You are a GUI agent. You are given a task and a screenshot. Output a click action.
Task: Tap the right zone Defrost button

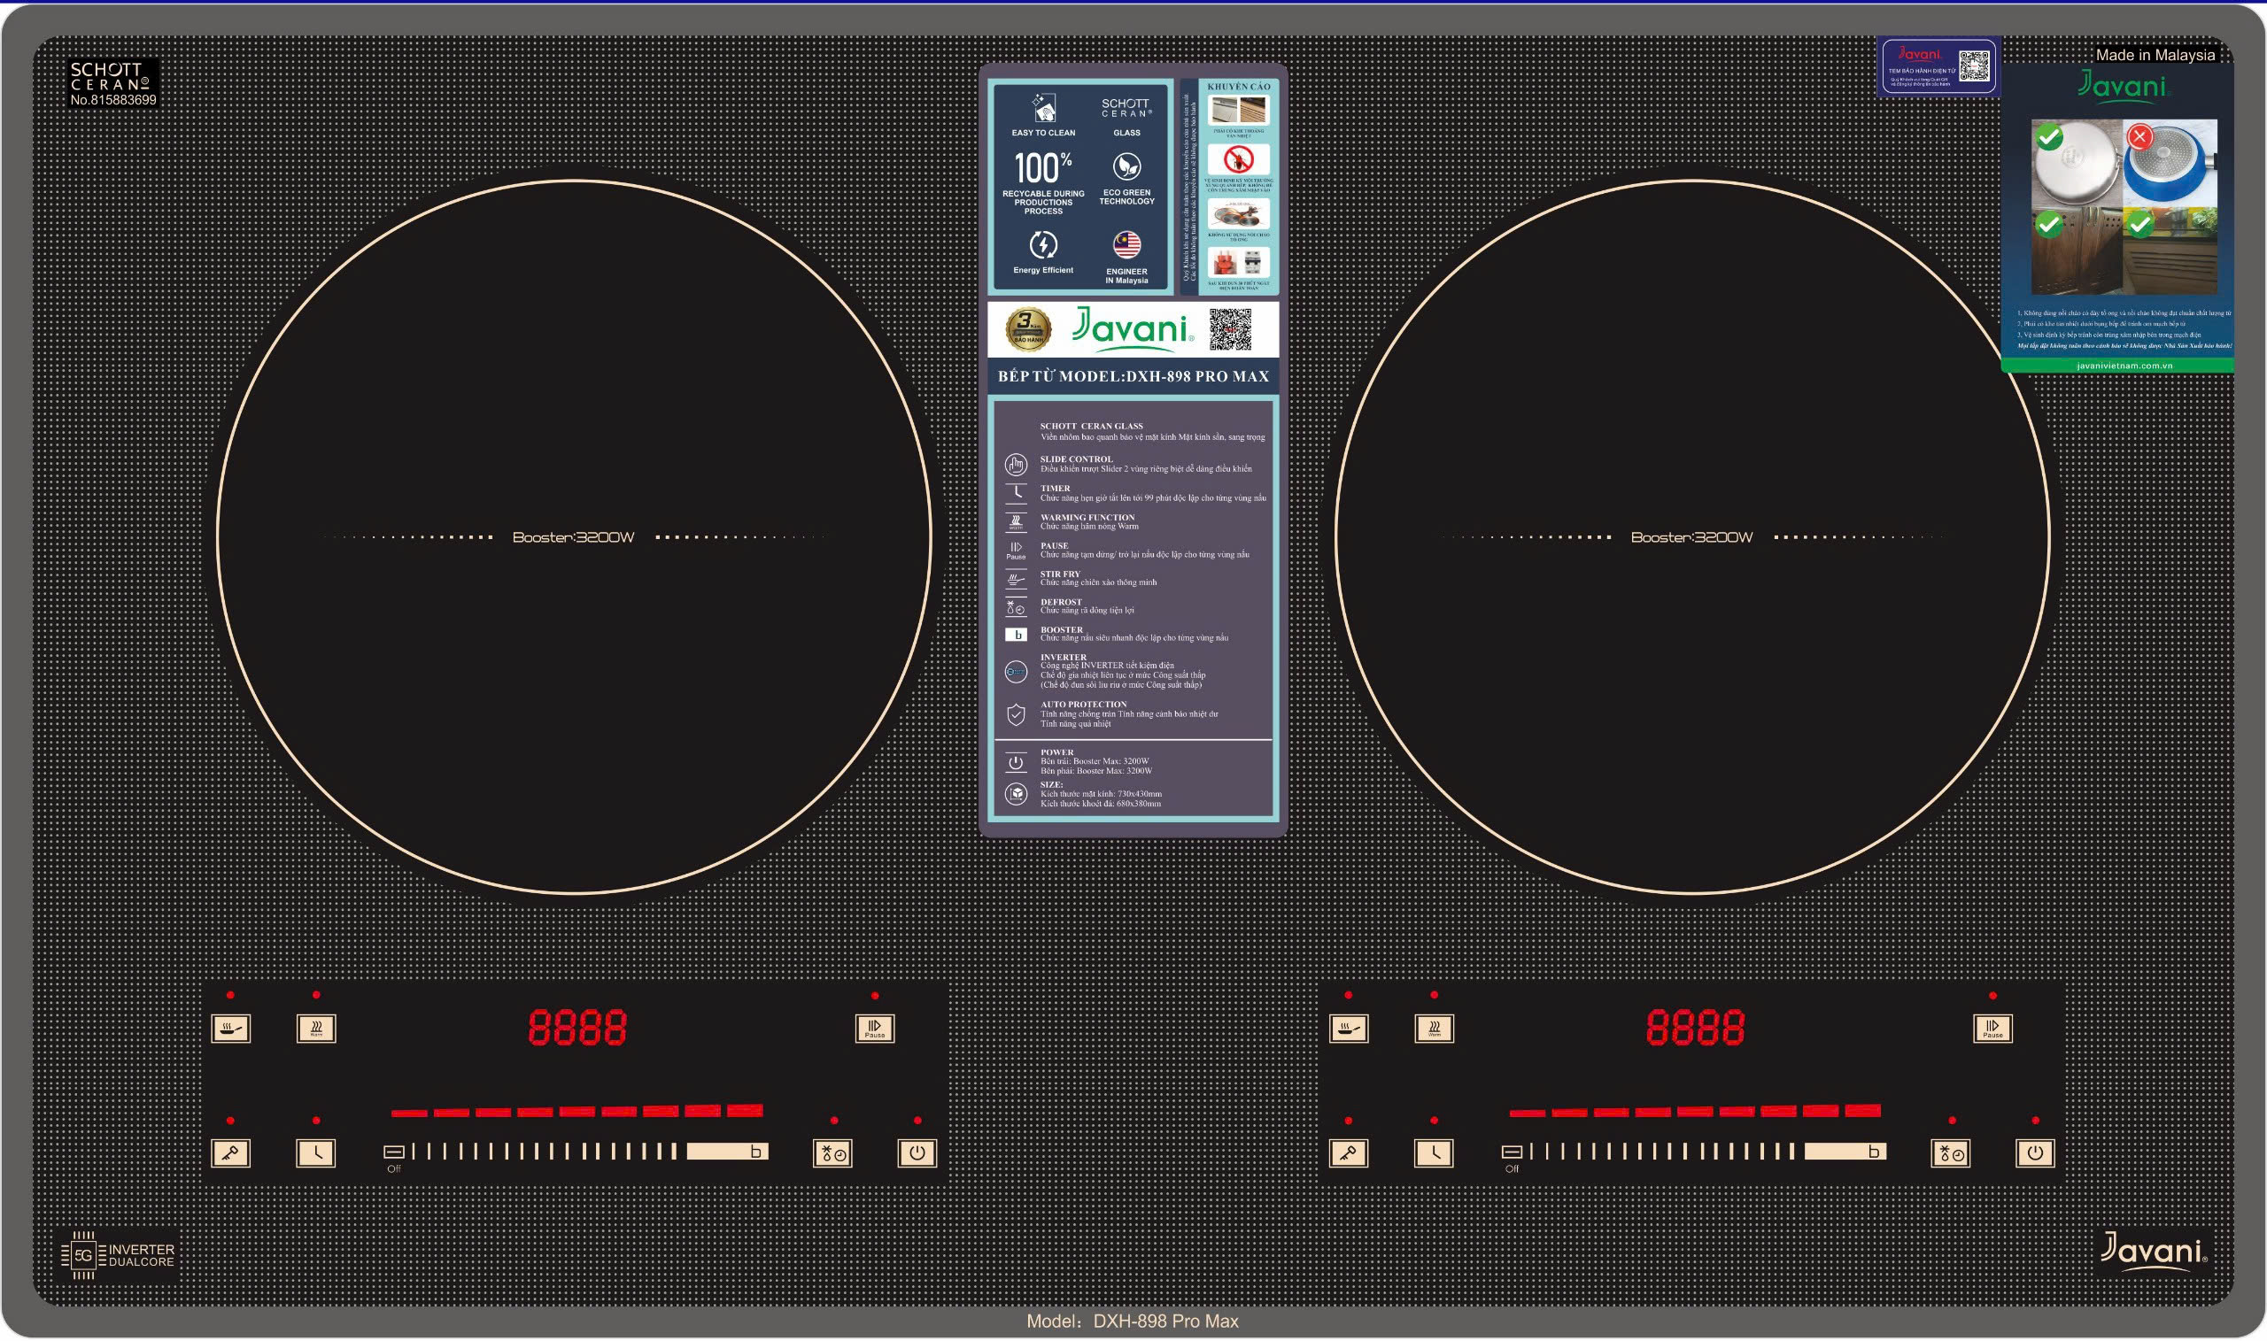coord(1951,1153)
